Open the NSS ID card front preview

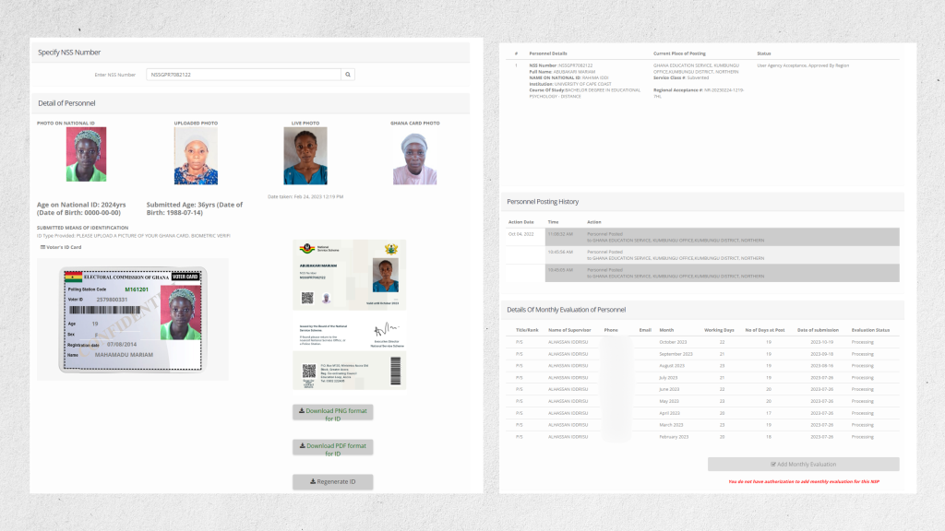pyautogui.click(x=350, y=275)
